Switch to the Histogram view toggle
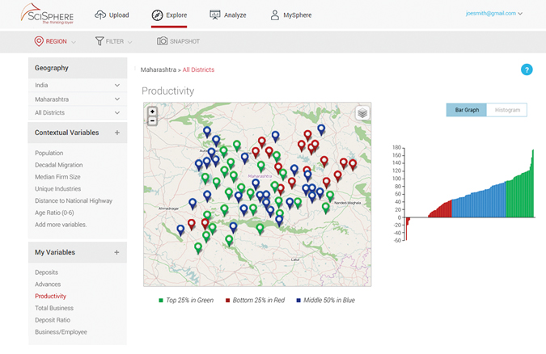Image resolution: width=546 pixels, height=354 pixels. pos(507,110)
